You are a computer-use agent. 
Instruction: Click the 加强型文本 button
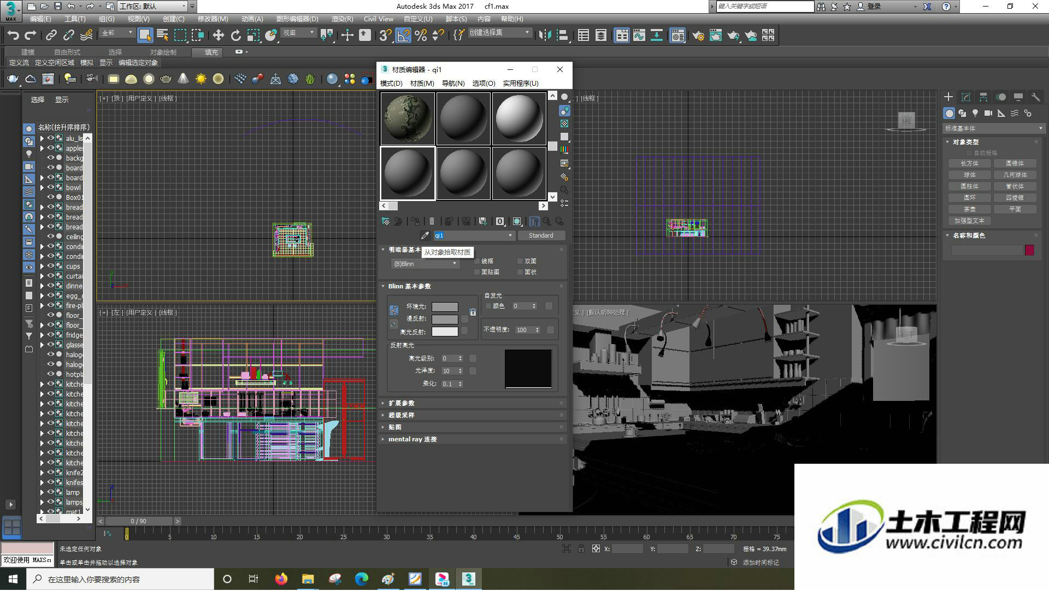(x=970, y=221)
